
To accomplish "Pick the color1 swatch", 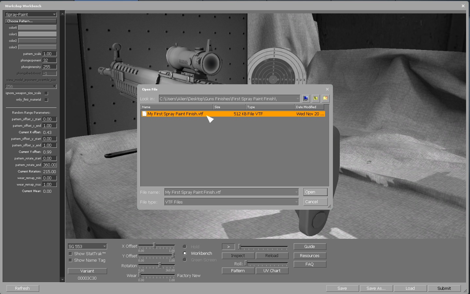I will [38, 34].
